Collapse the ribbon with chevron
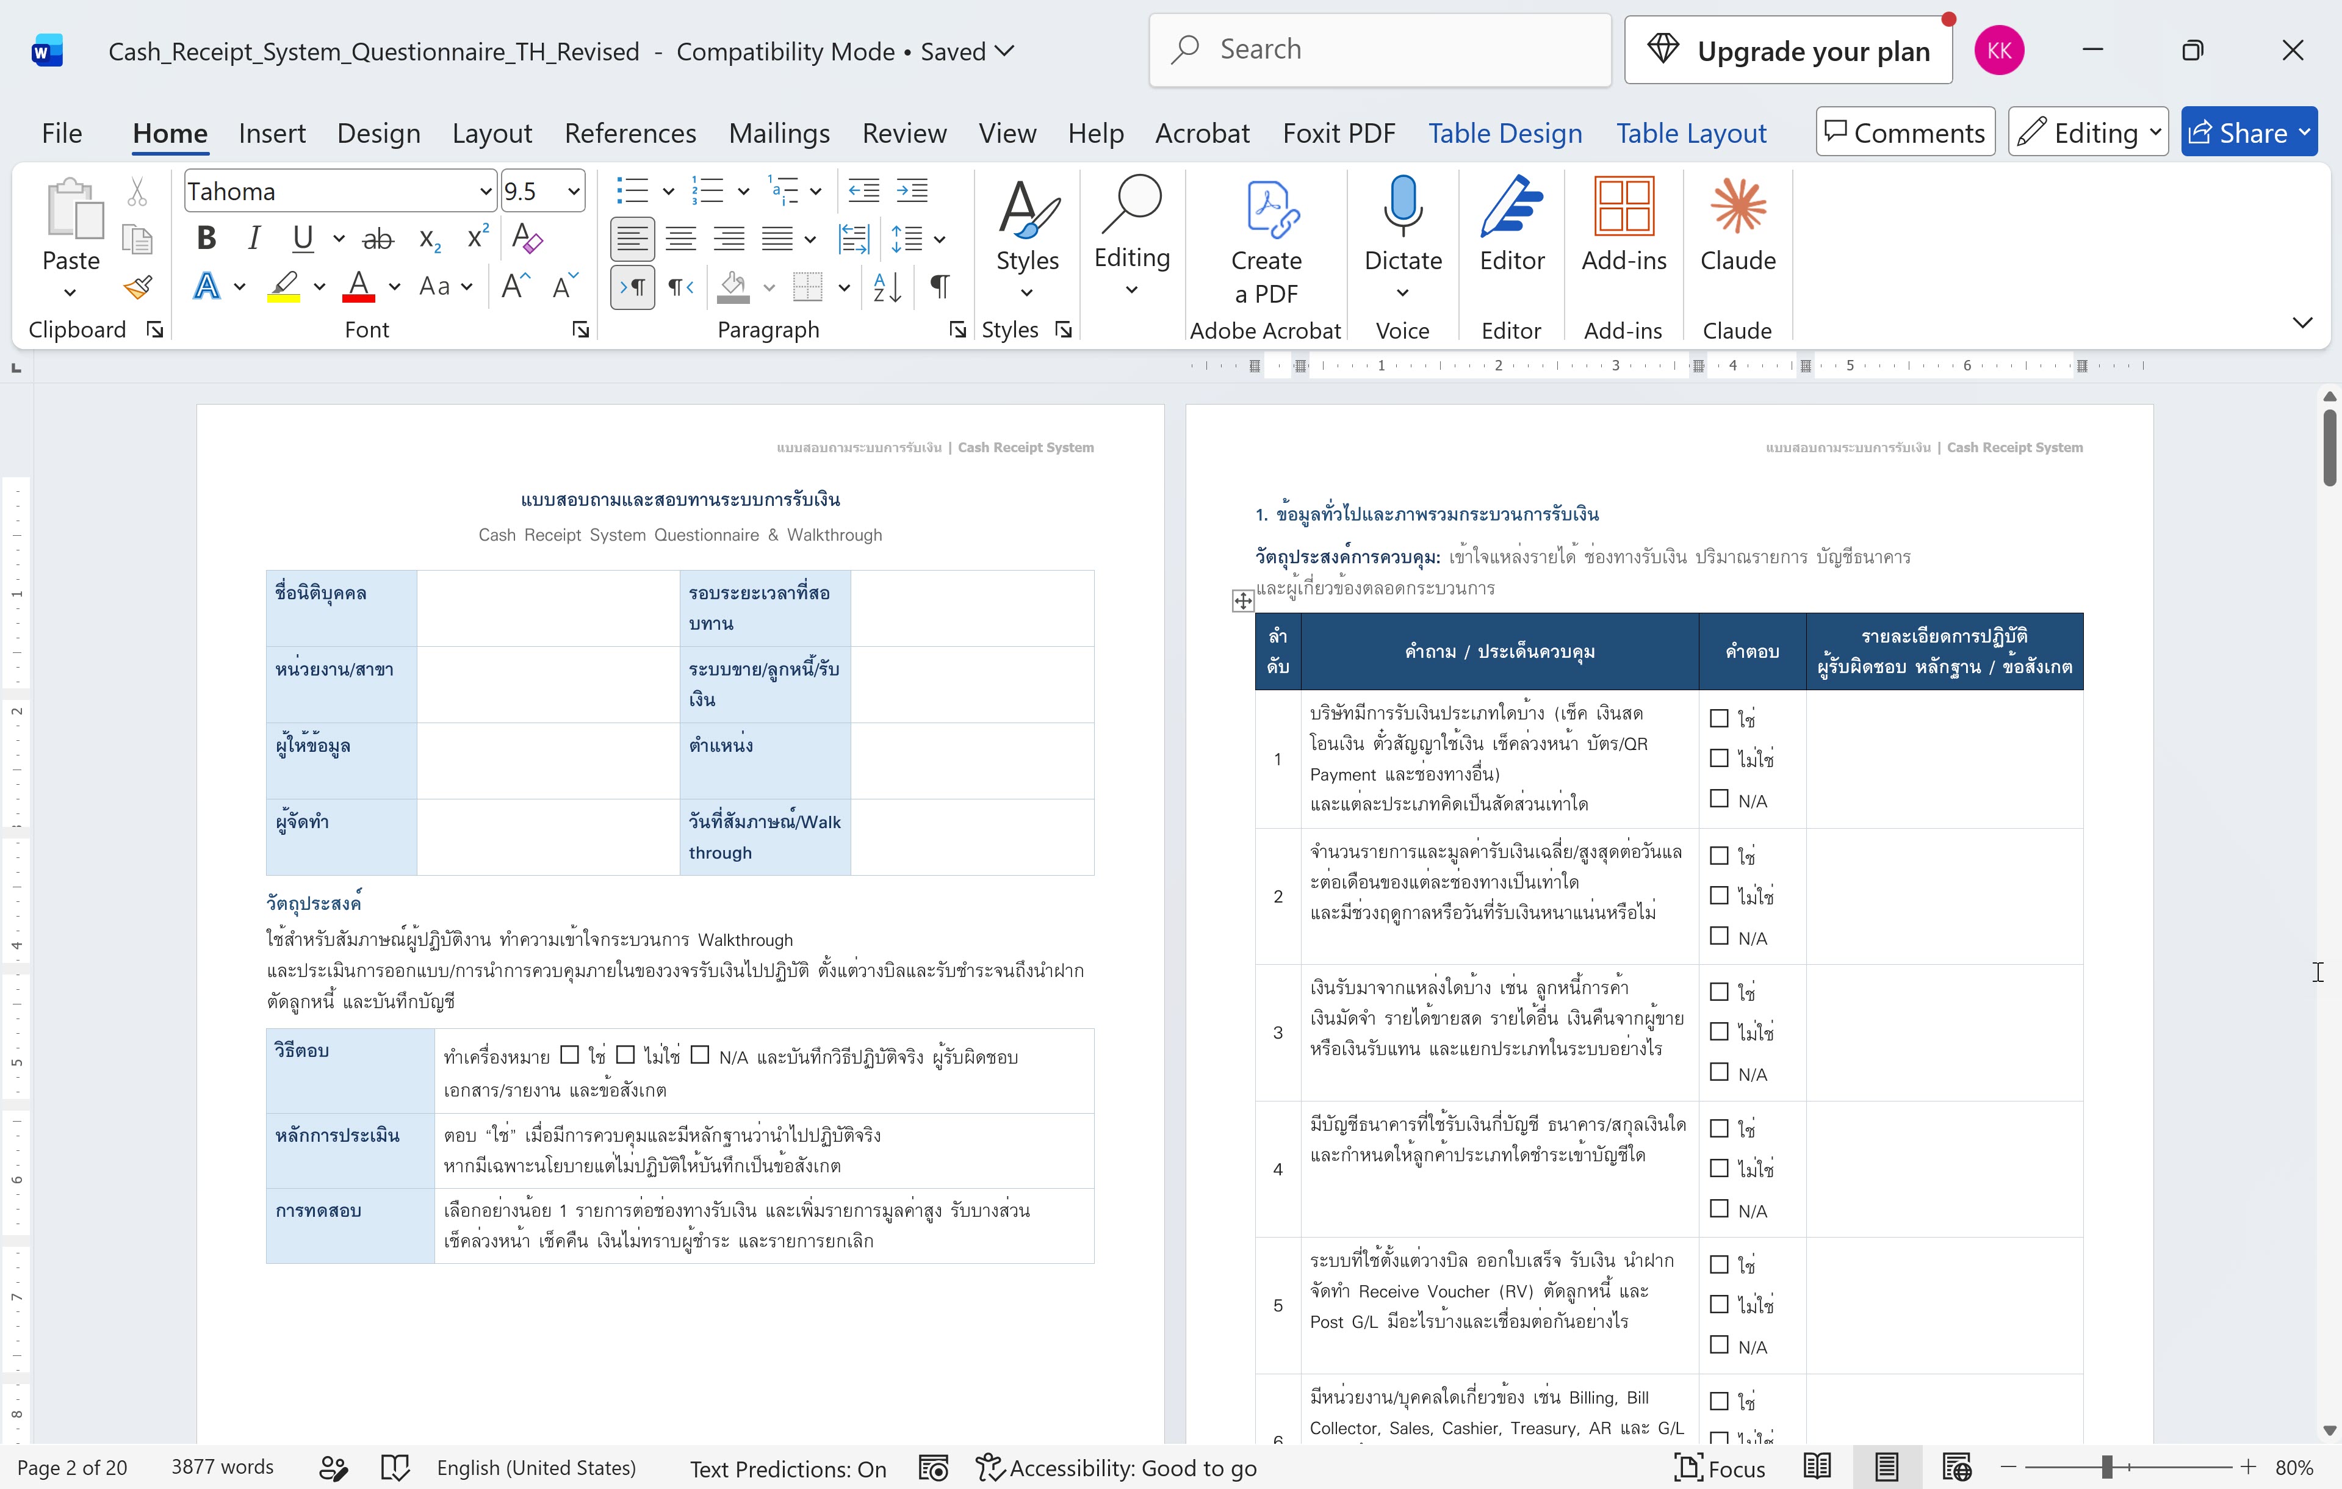 2302,323
